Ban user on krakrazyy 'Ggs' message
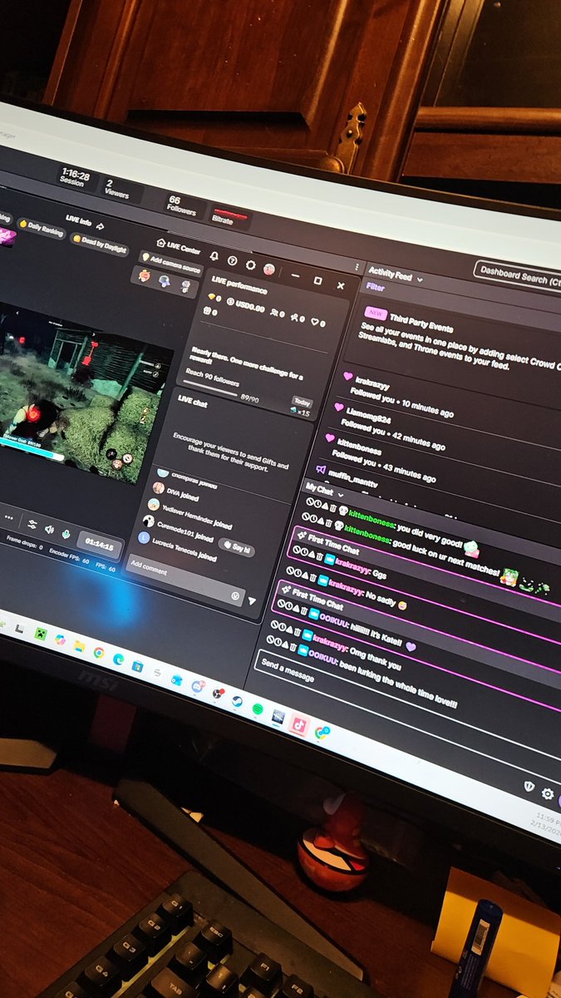This screenshot has width=561, height=998. [x=296, y=551]
